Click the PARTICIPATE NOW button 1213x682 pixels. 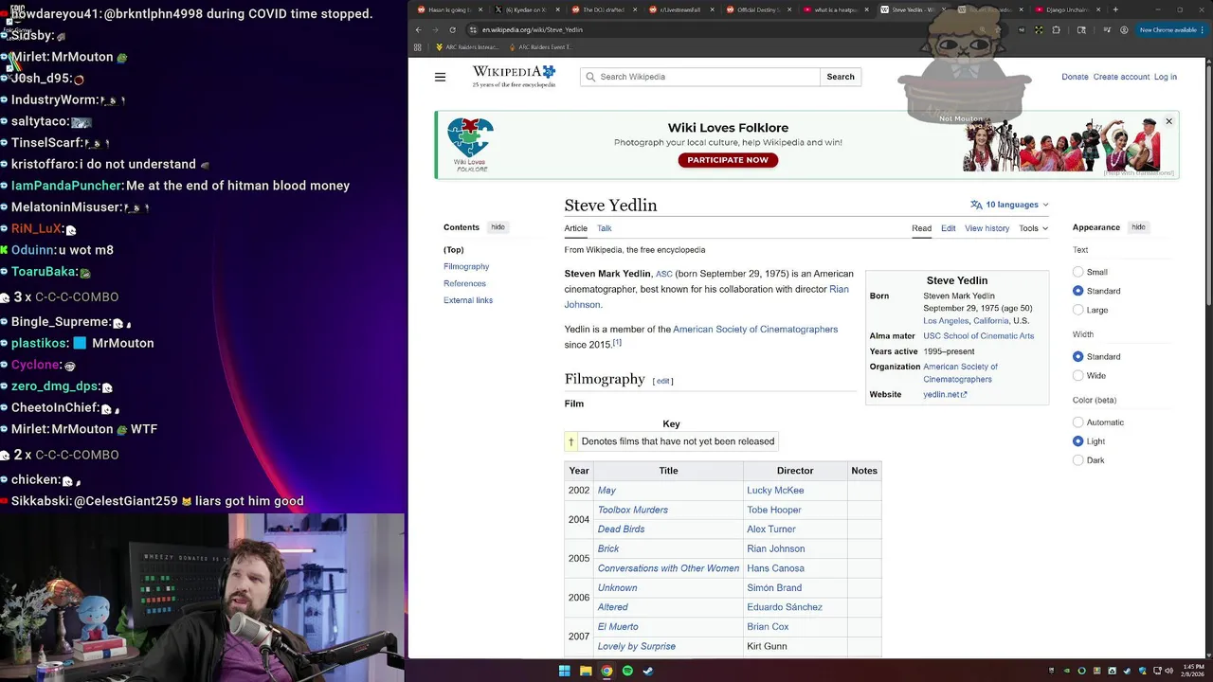[728, 160]
